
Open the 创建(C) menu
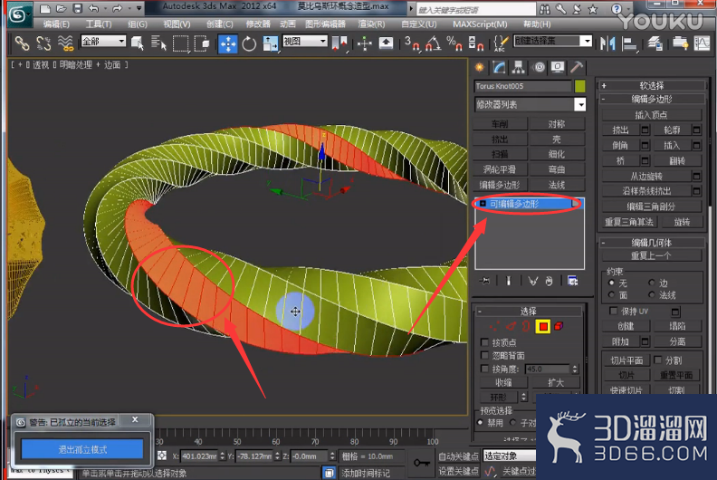click(x=219, y=24)
